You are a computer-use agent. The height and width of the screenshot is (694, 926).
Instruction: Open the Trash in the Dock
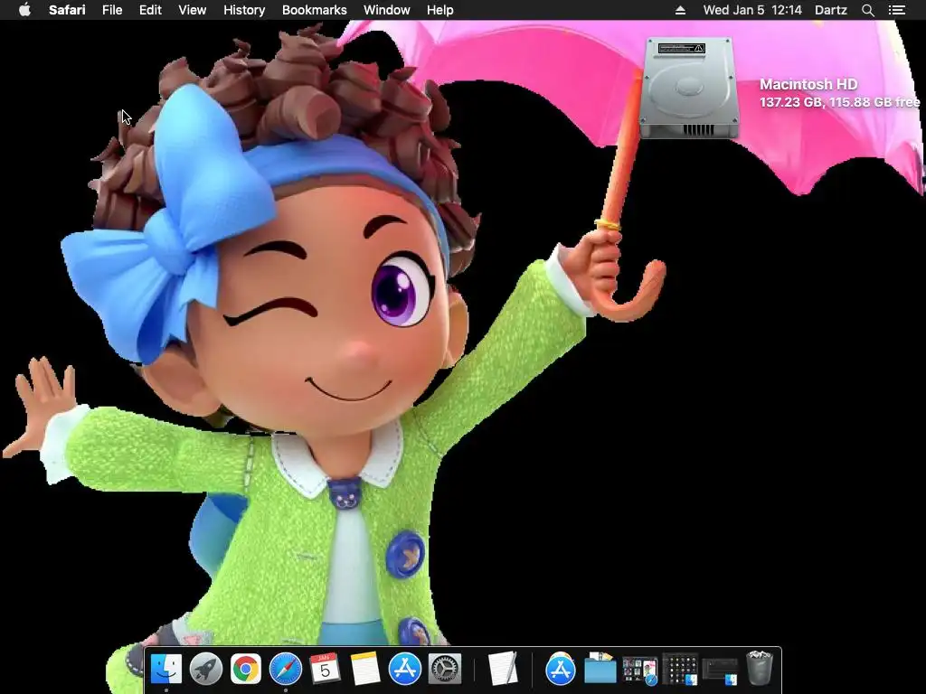pyautogui.click(x=760, y=668)
